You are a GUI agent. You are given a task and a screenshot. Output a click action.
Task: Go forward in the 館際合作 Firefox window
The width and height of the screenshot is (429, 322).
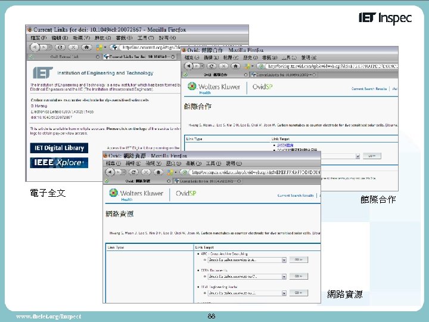click(x=197, y=66)
